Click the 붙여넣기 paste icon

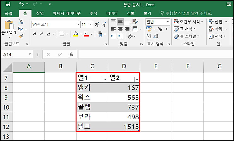pyautogui.click(x=9, y=25)
